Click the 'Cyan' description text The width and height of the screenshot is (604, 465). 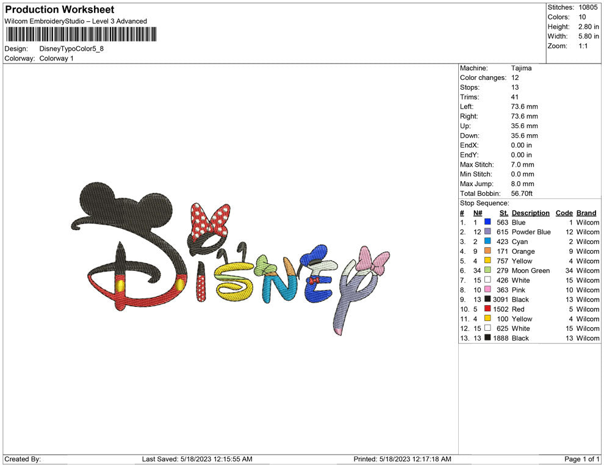[520, 242]
